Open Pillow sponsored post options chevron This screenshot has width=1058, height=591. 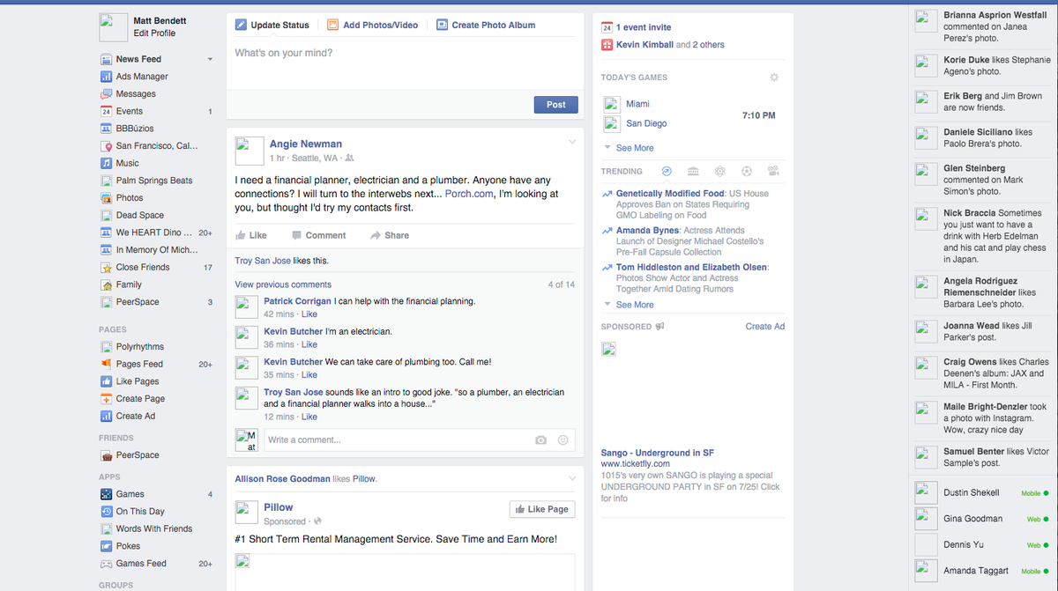[x=571, y=478]
